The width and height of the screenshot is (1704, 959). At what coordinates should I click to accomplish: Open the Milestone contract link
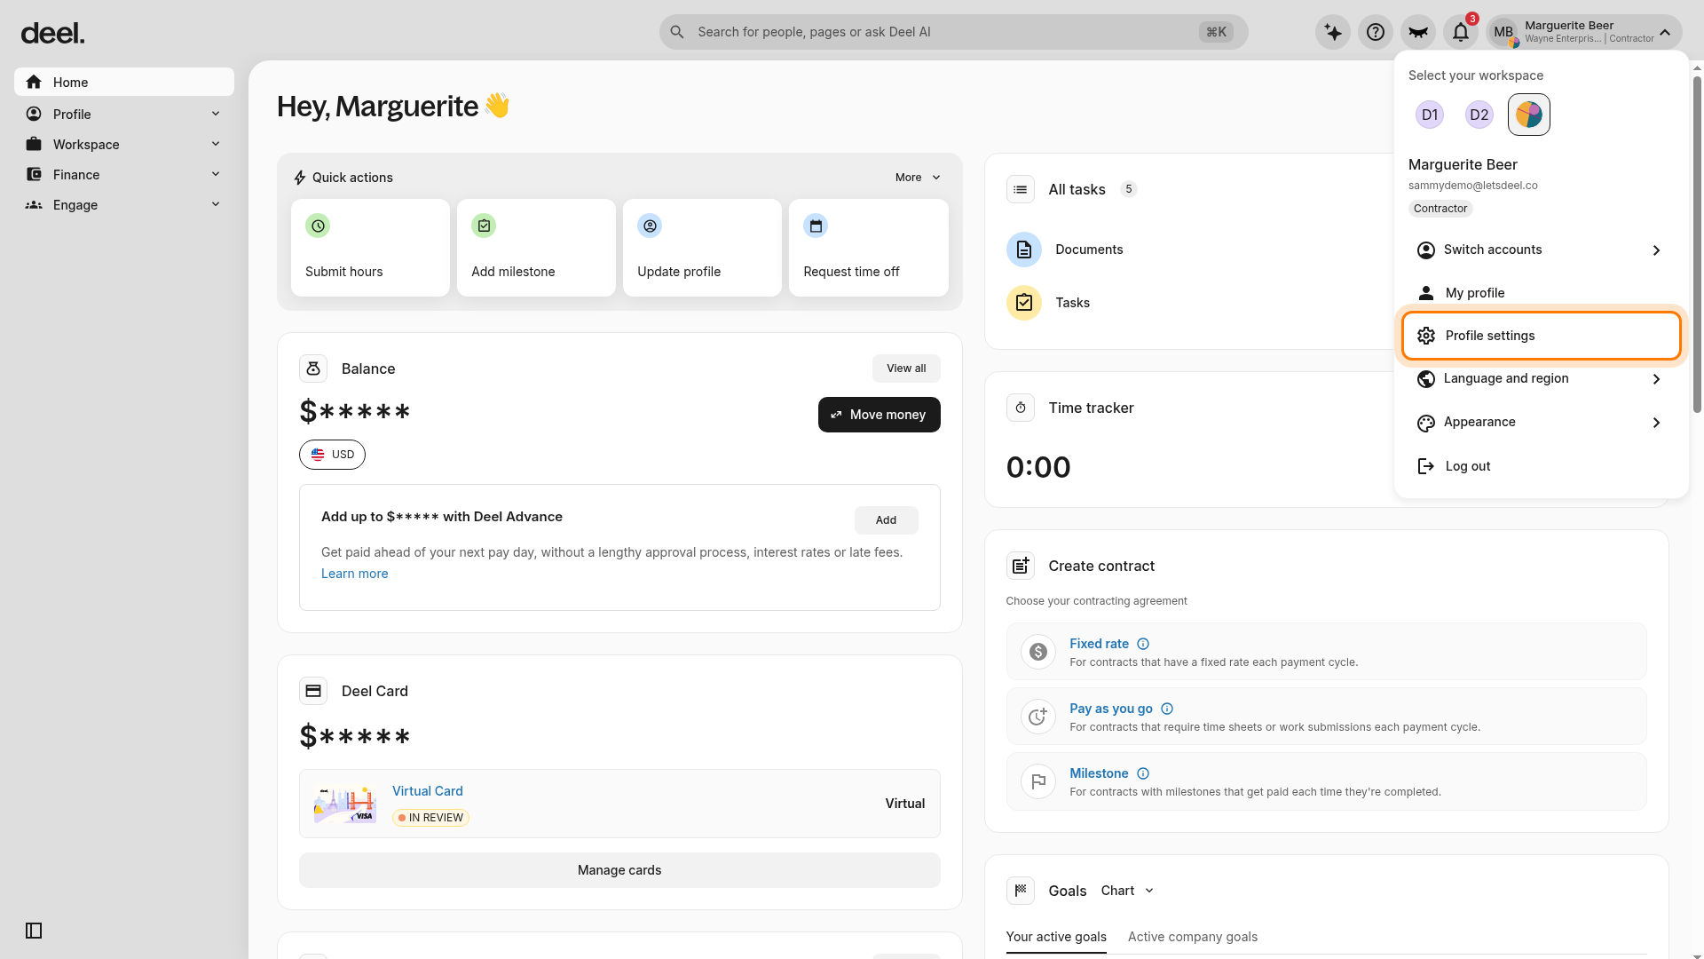(x=1099, y=773)
